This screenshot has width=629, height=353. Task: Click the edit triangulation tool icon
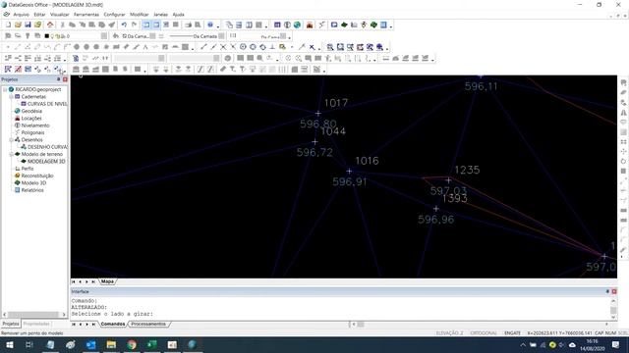[8, 70]
